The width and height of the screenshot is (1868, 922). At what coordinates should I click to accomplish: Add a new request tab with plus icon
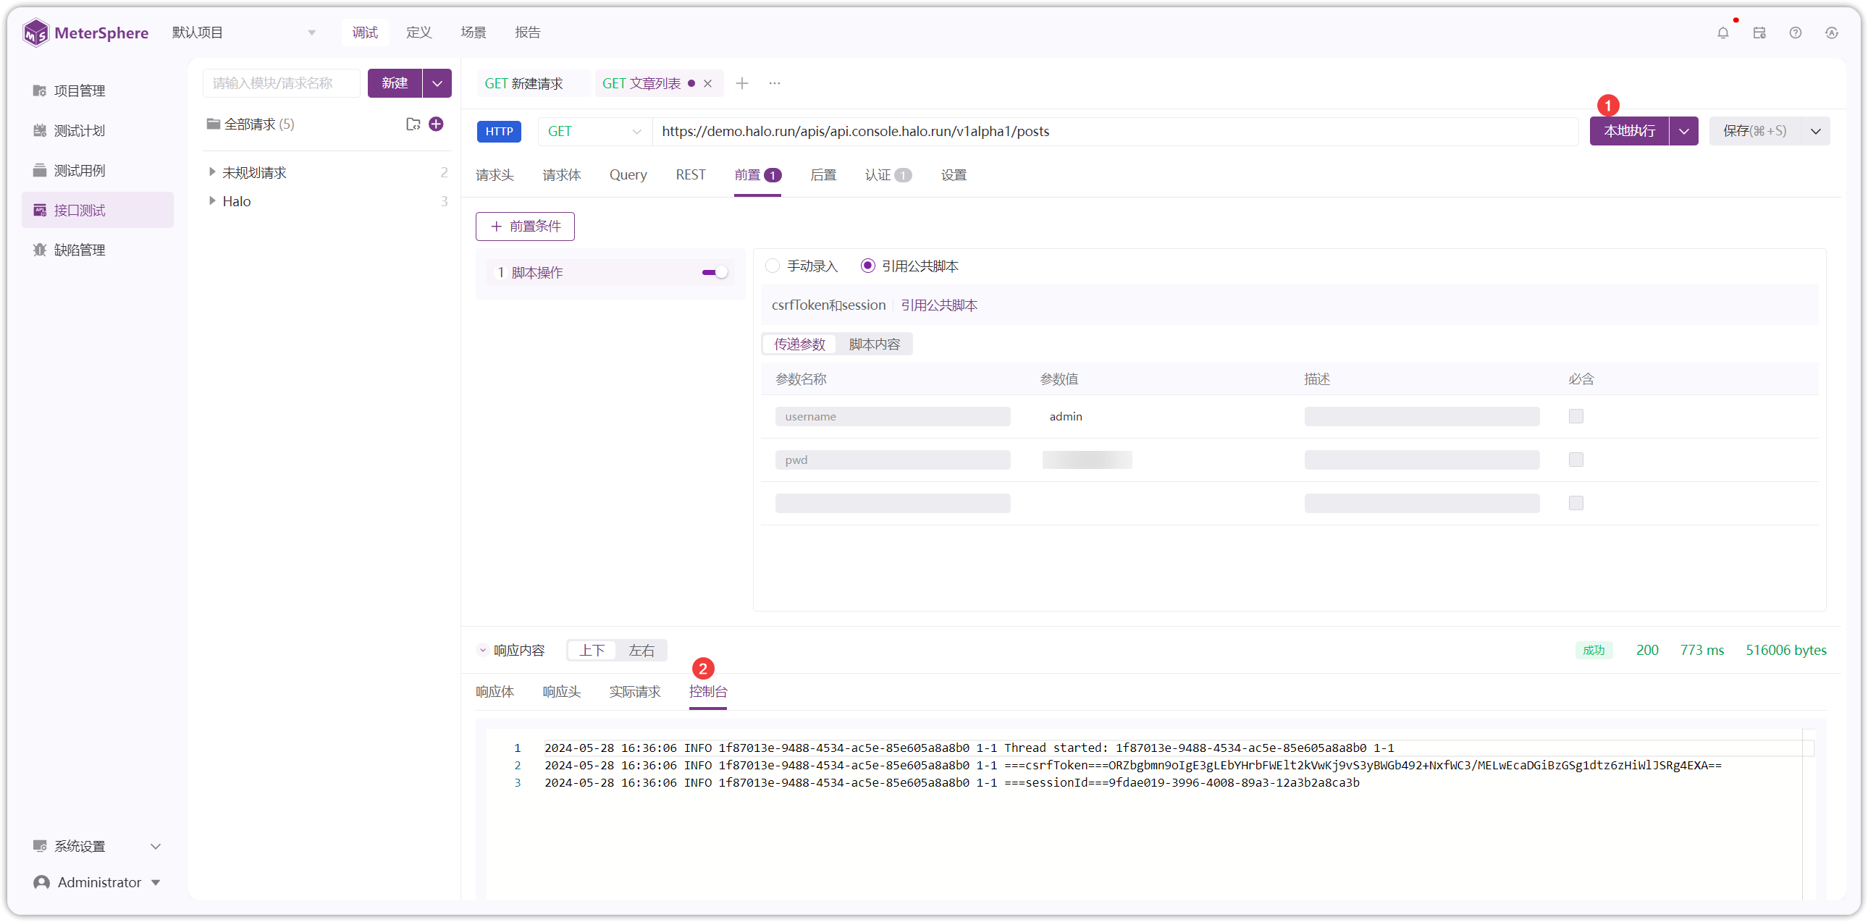click(x=742, y=83)
